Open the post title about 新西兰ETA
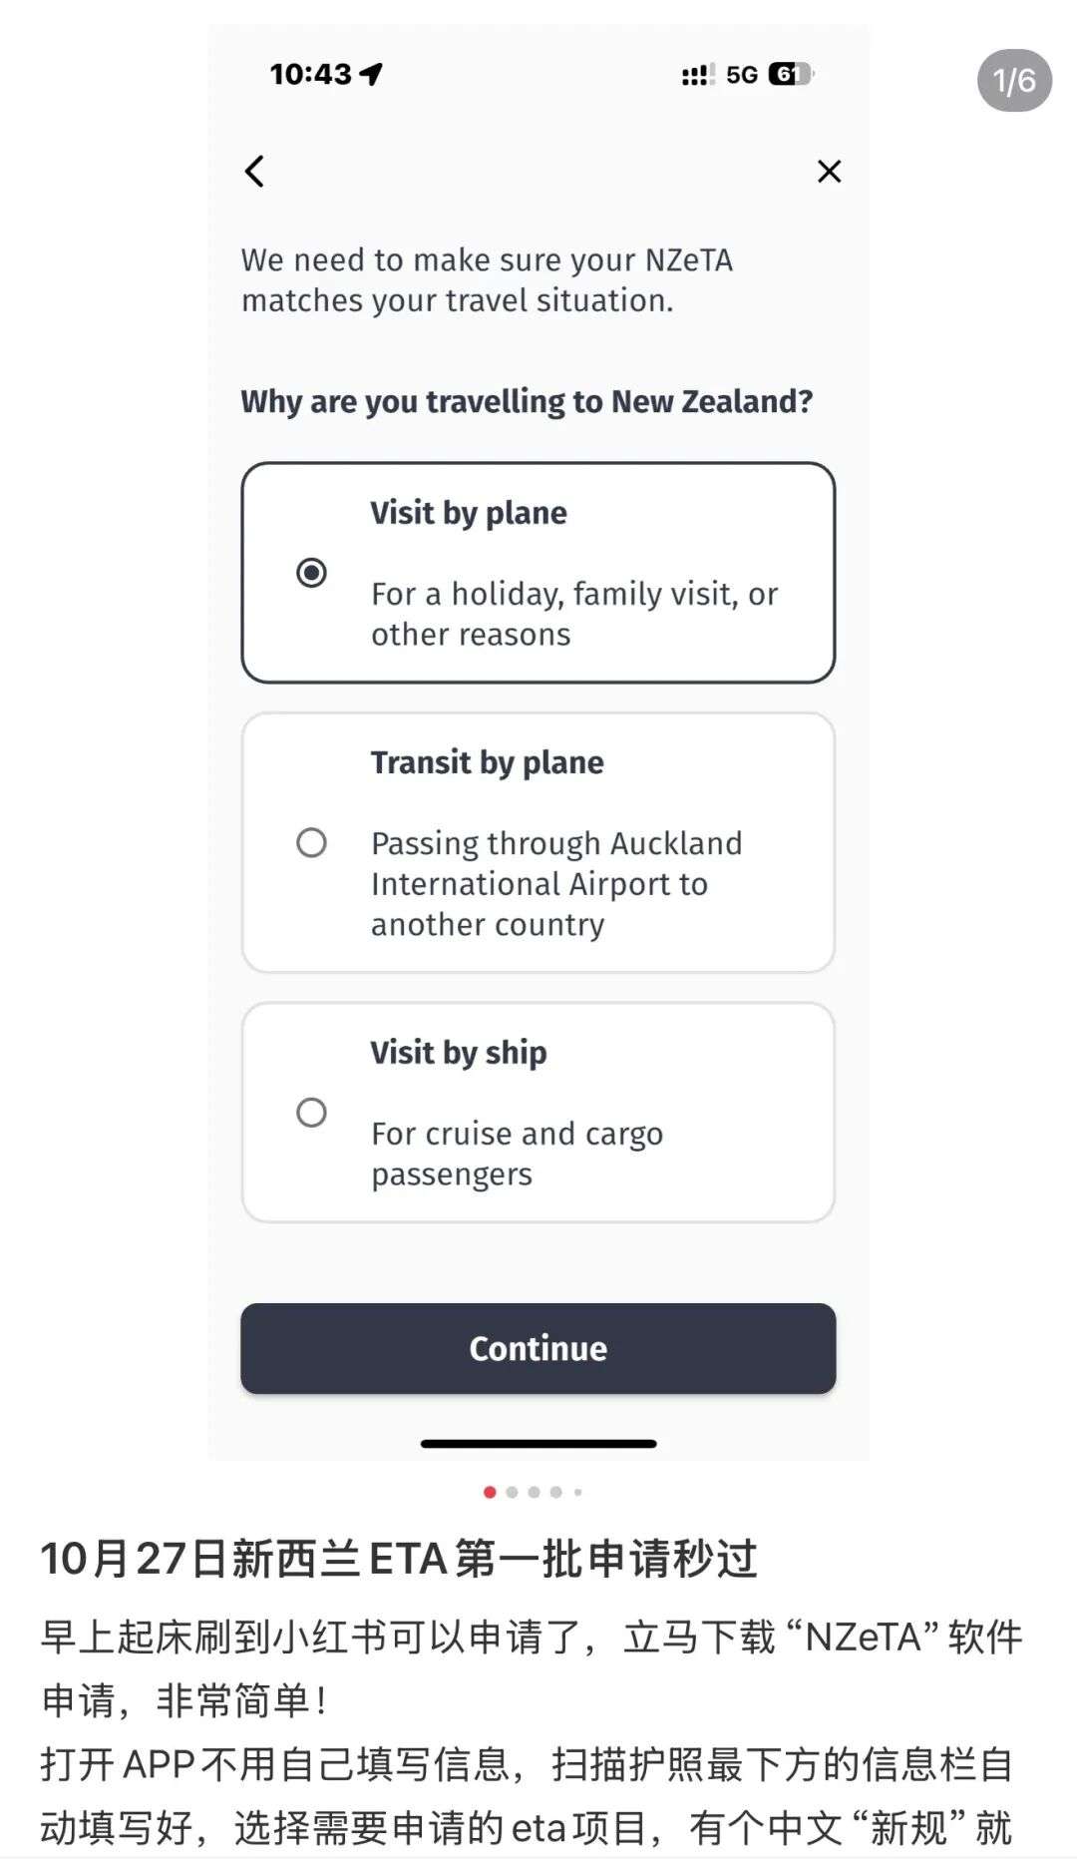The height and width of the screenshot is (1874, 1077). tap(399, 1559)
